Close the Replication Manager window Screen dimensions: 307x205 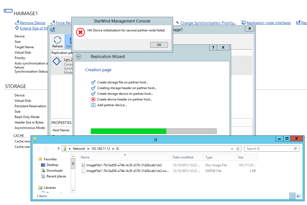point(250,28)
